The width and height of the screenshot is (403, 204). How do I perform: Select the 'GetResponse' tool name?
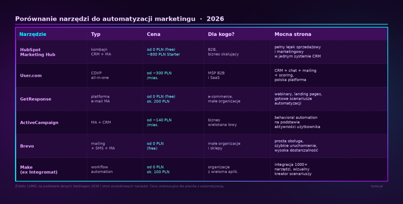click(36, 99)
